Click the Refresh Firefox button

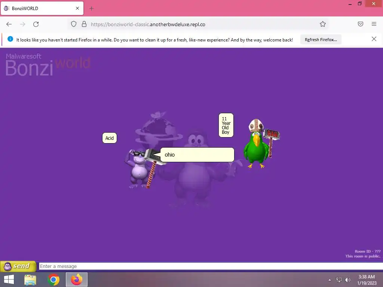click(321, 40)
